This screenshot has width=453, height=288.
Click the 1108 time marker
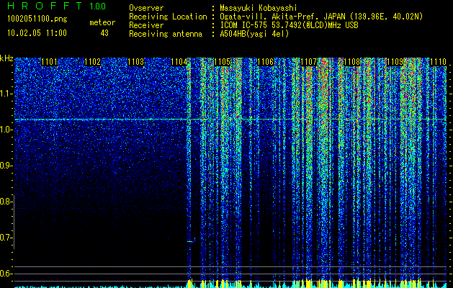point(352,62)
